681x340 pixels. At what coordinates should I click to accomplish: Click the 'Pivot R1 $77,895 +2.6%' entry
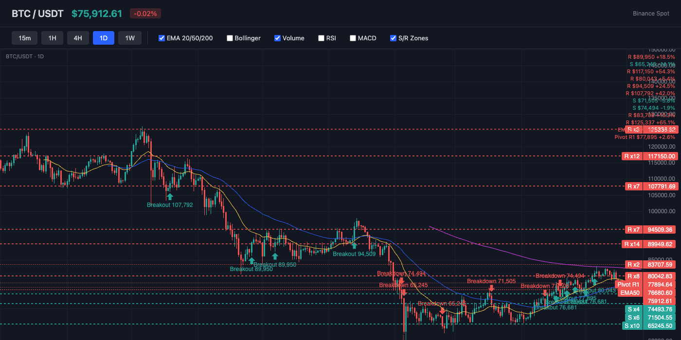pyautogui.click(x=645, y=137)
